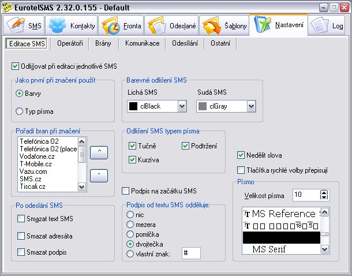Select the Ostatní subtab
The height and width of the screenshot is (276, 352).
[220, 43]
